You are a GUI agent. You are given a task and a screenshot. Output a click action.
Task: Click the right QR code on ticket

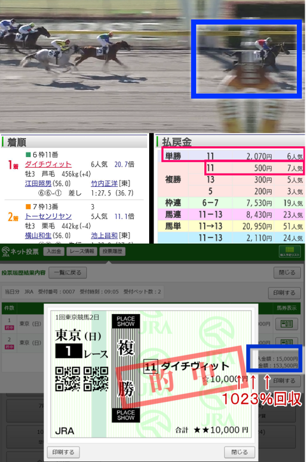coord(96,378)
